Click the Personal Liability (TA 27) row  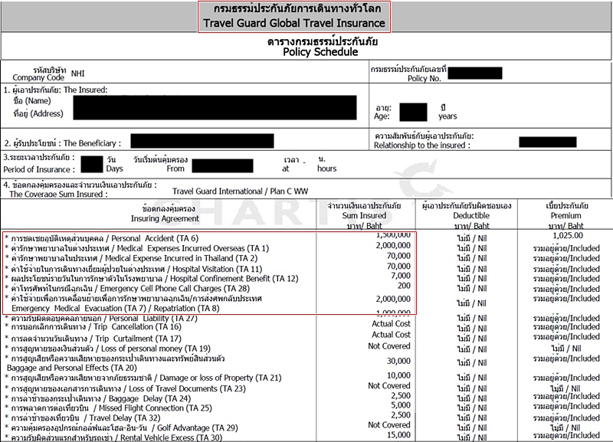click(101, 318)
